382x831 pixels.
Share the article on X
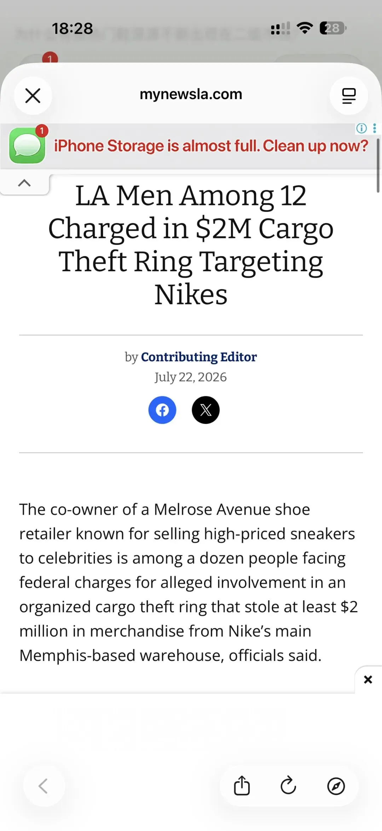(206, 410)
